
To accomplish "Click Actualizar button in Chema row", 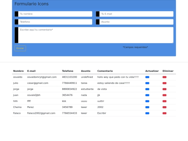I will (147, 107).
